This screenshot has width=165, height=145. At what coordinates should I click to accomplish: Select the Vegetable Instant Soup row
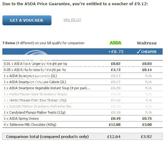point(82,88)
